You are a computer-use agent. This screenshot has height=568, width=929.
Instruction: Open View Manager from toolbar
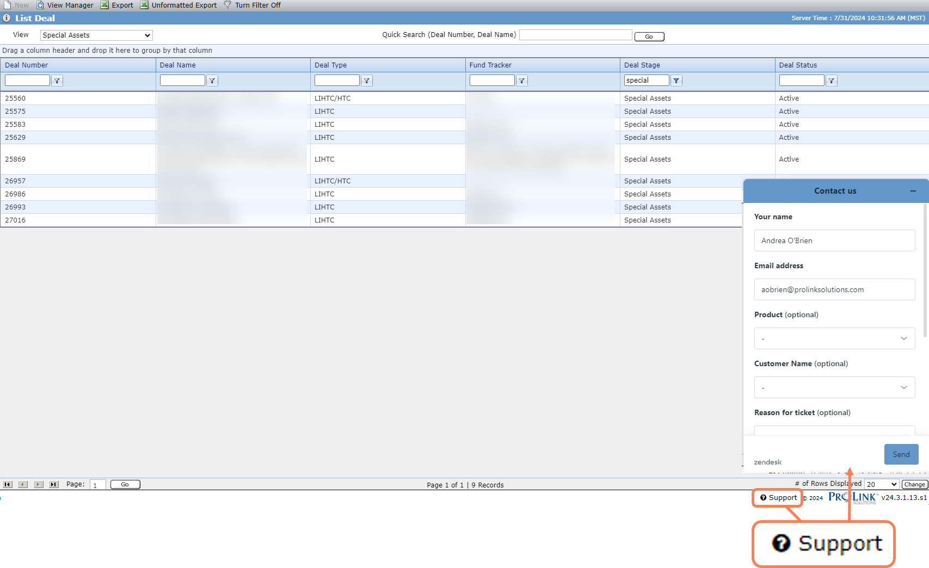click(65, 5)
